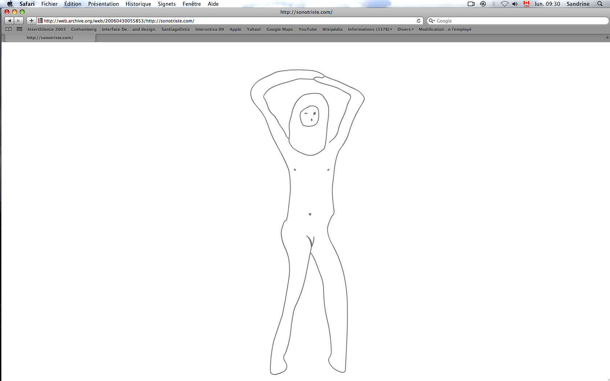Expand the Informations (3378) bookmark folder
610x381 pixels.
point(370,29)
